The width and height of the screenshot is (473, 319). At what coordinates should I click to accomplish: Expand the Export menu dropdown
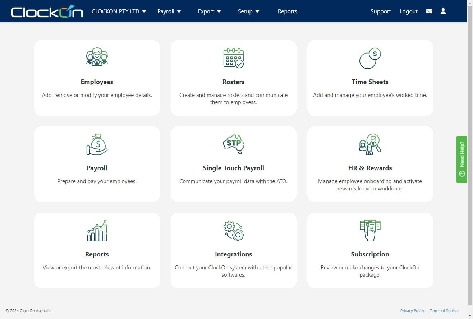point(210,11)
